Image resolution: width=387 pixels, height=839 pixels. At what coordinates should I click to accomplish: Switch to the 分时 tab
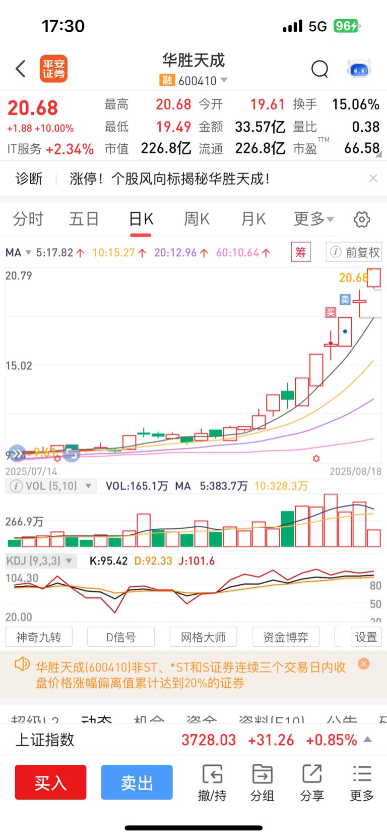tap(28, 219)
